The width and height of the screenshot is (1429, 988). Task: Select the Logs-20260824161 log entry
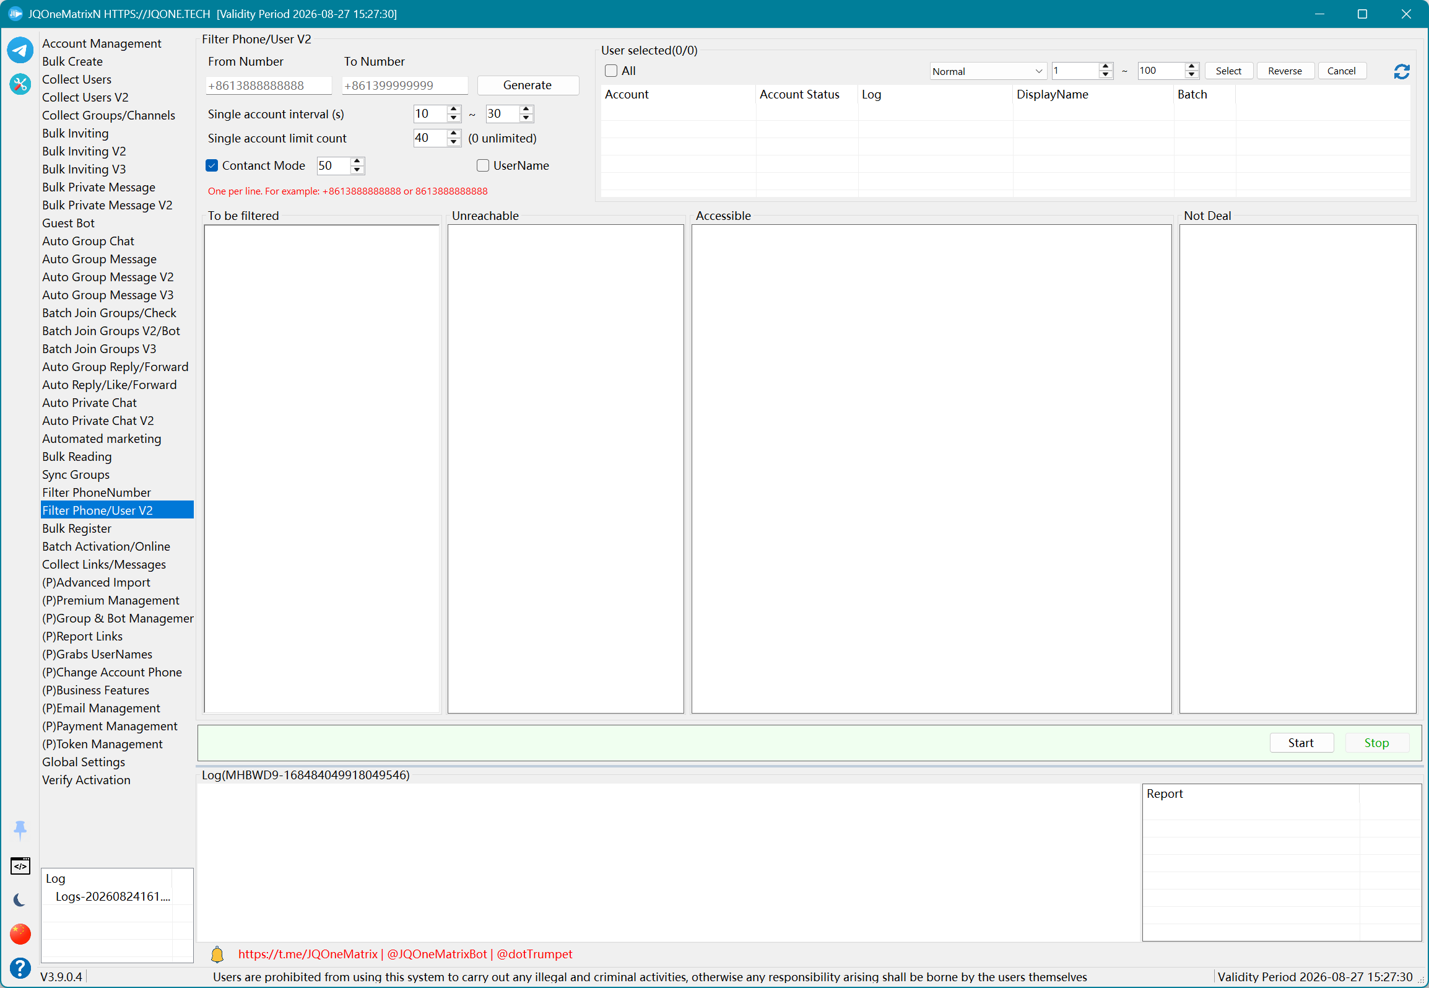(x=113, y=896)
